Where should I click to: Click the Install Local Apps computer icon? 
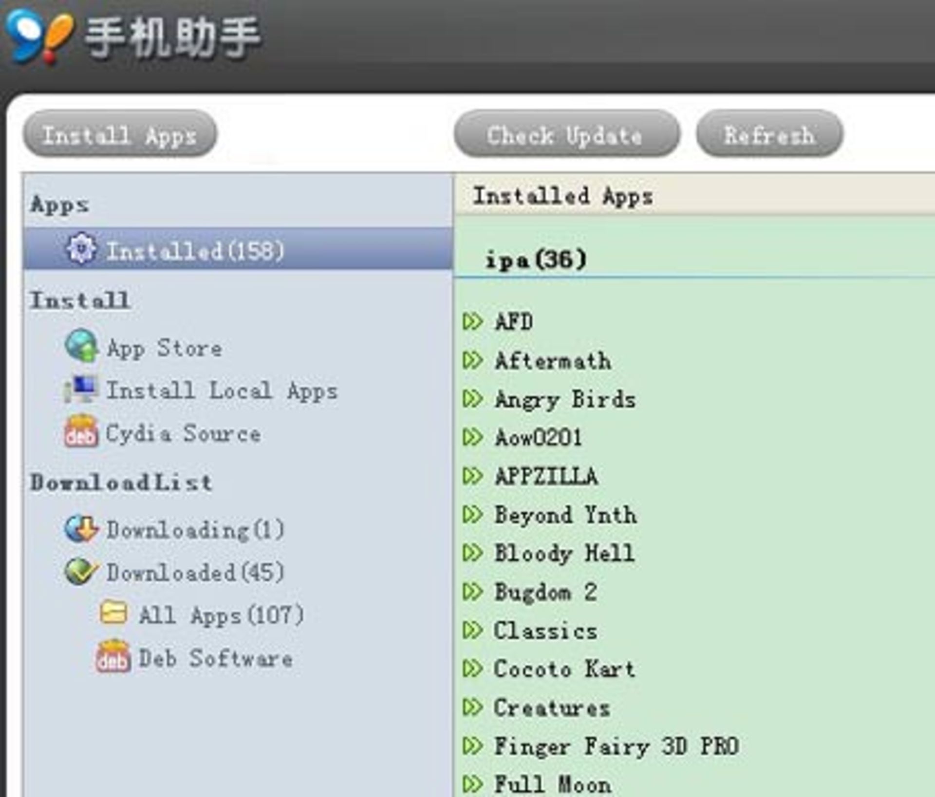coord(81,389)
